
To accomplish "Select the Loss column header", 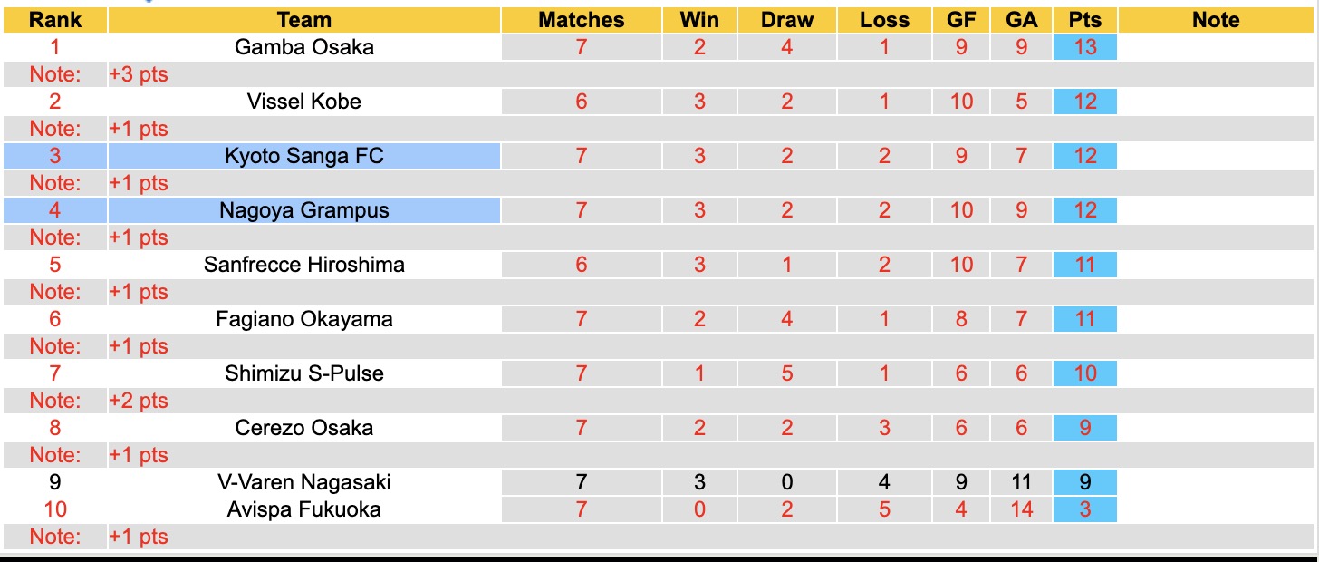I will (884, 20).
